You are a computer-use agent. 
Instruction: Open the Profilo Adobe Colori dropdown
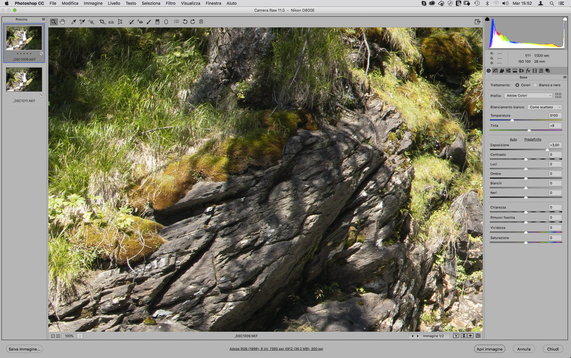point(529,95)
